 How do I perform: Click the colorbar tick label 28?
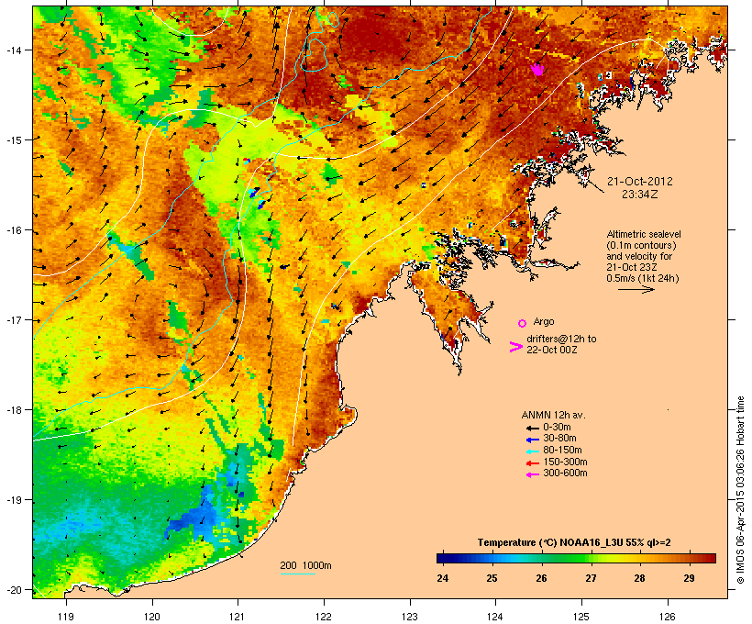639,578
